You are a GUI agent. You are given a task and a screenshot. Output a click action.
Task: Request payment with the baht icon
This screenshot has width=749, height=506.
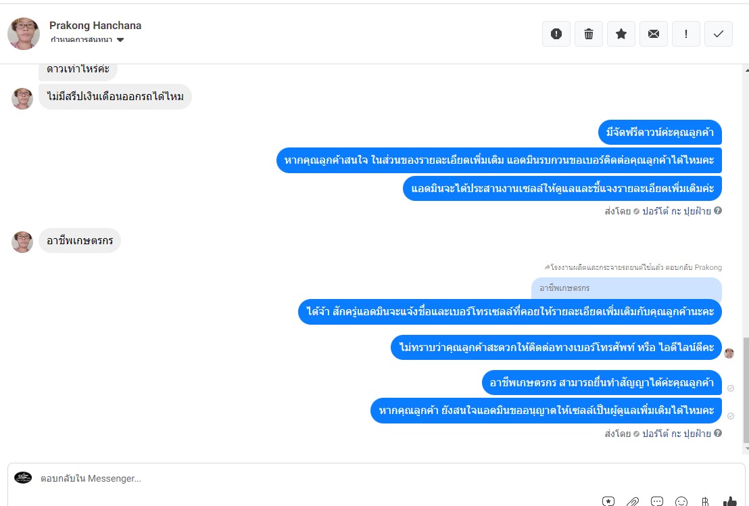(x=705, y=501)
